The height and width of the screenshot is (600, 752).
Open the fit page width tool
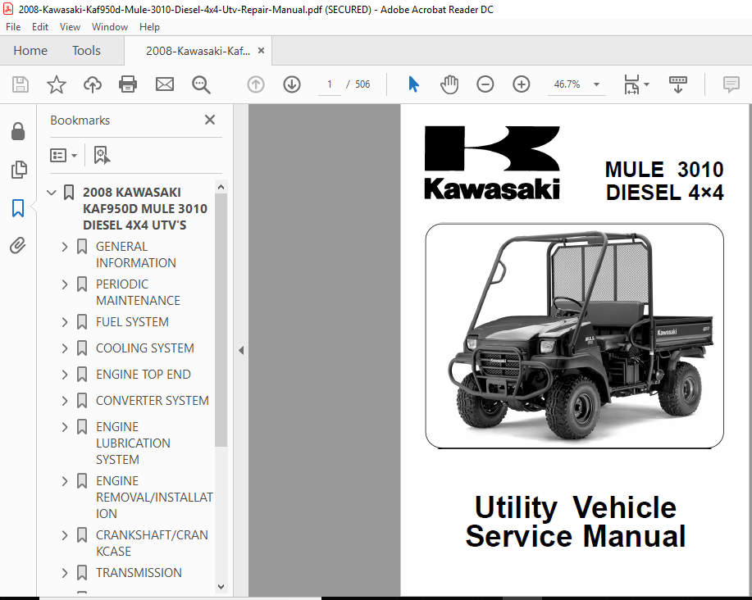click(631, 84)
